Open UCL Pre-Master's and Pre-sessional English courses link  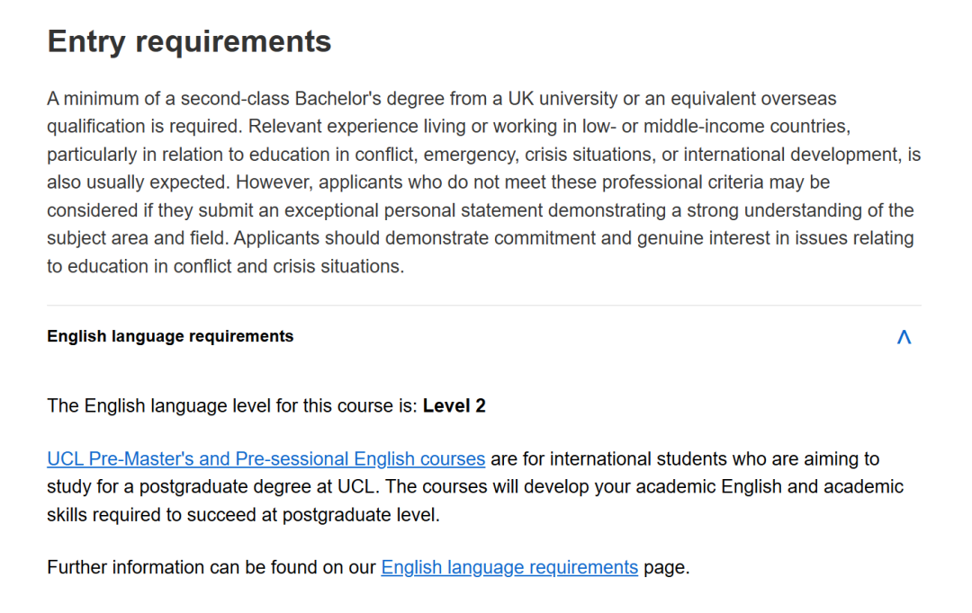coord(265,459)
